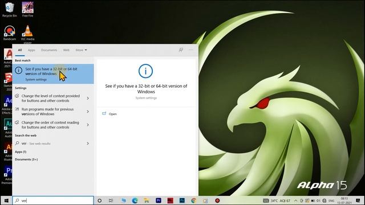Viewport: 365px width, 205px height.
Task: Expand the Apps (1) results group
Action: click(x=21, y=152)
